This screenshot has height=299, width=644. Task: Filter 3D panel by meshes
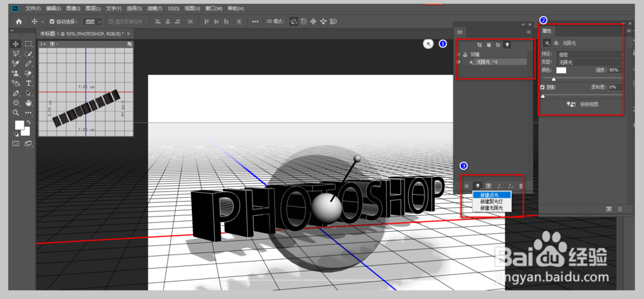[489, 44]
